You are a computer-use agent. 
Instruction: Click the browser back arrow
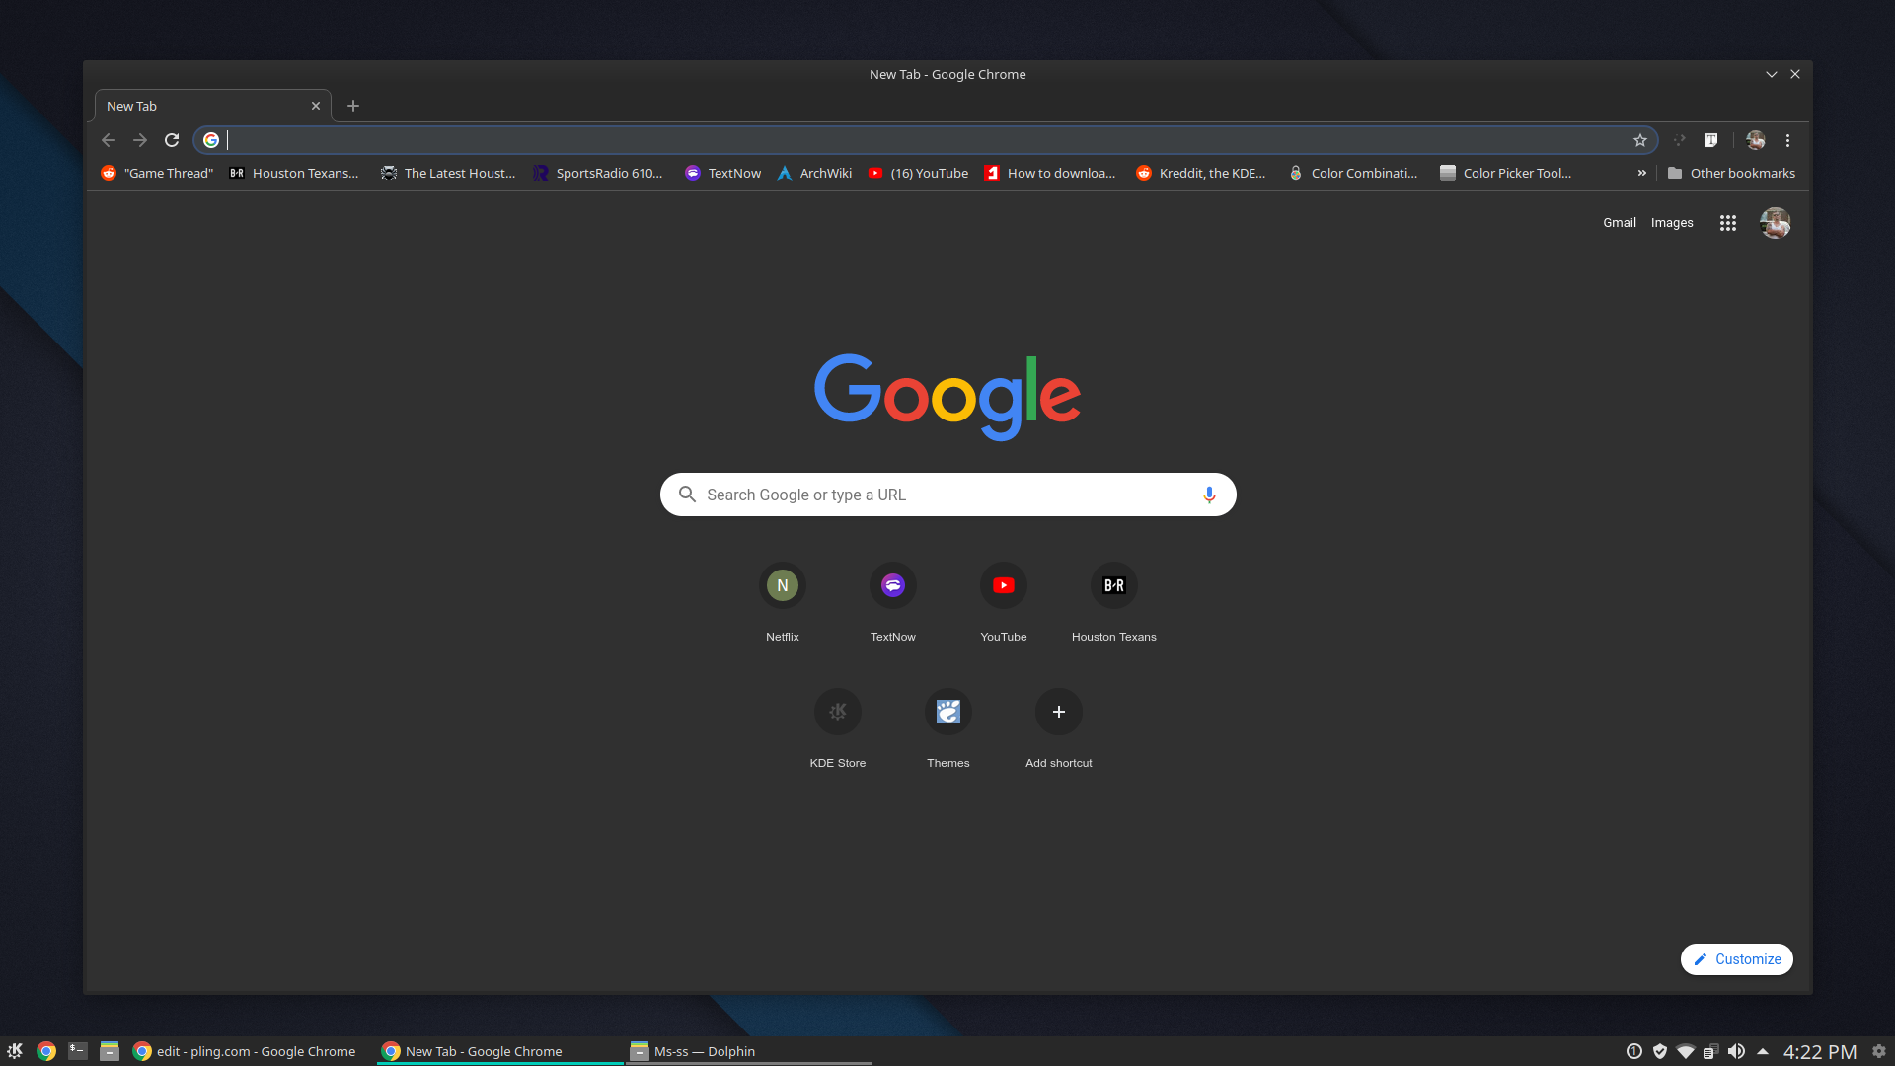109,140
